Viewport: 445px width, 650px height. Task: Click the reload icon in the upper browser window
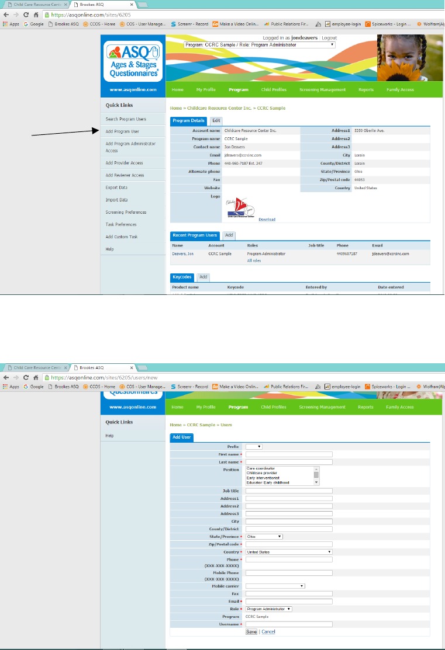pyautogui.click(x=26, y=14)
